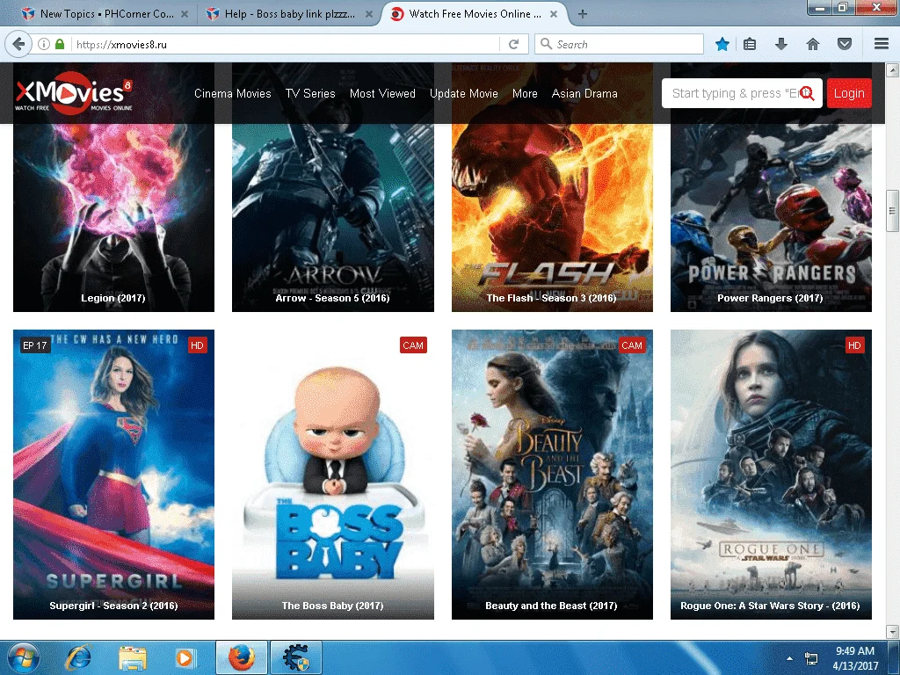Switch to the Help Boss baby link tab

(x=290, y=14)
